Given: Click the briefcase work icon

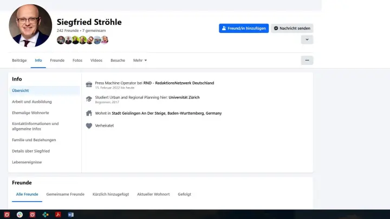Looking at the screenshot, I should 89,84.
